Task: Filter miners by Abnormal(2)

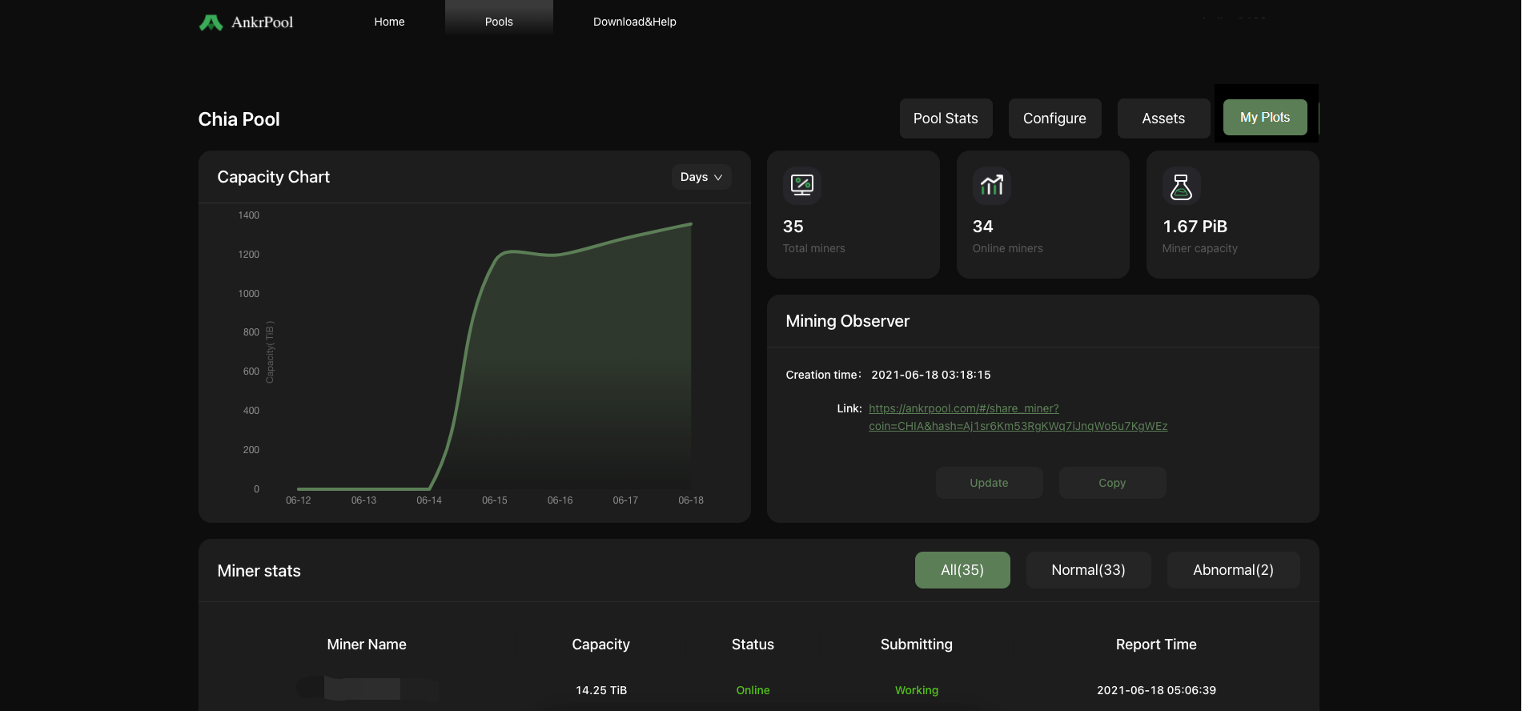Action: click(1233, 570)
